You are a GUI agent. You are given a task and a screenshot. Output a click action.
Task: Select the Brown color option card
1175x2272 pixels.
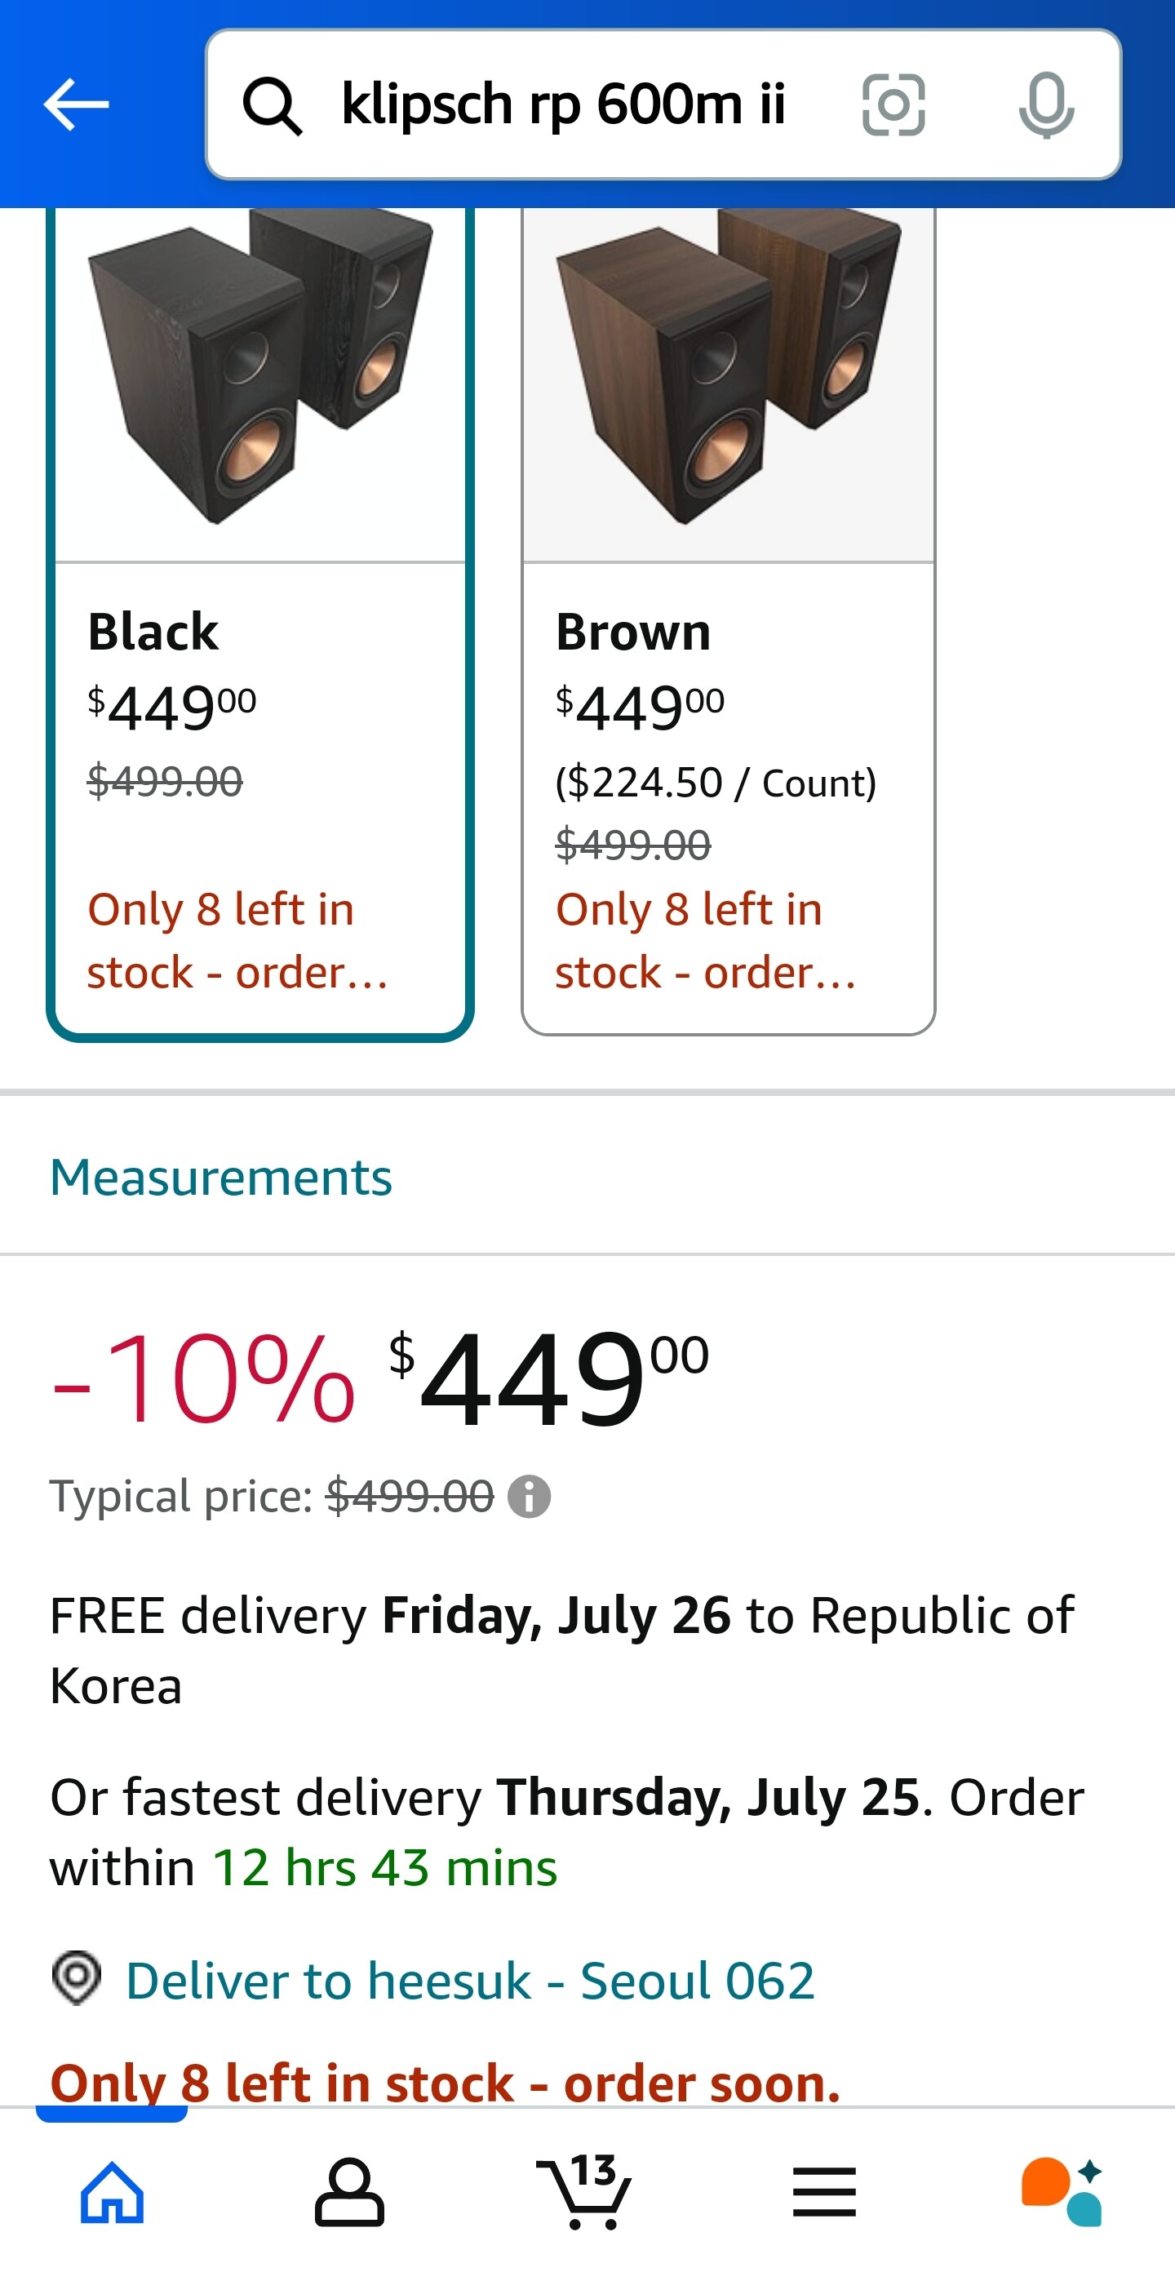[x=728, y=794]
